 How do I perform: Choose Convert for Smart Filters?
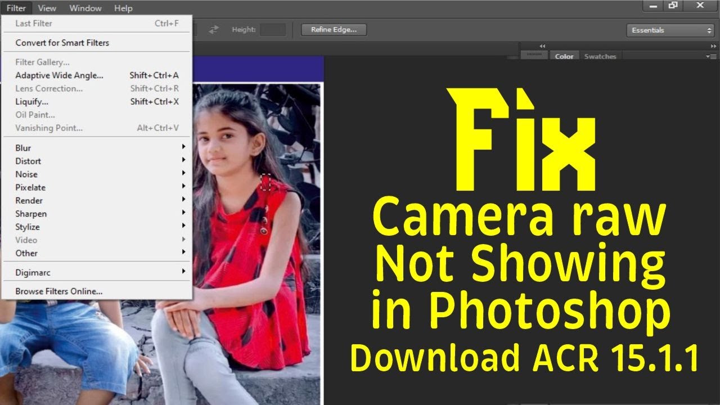pyautogui.click(x=97, y=43)
